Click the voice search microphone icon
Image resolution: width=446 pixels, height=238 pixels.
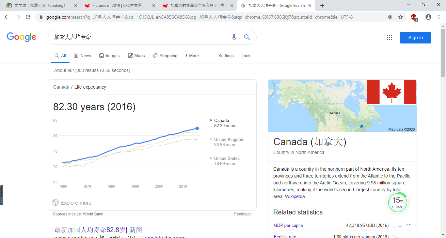tap(234, 37)
